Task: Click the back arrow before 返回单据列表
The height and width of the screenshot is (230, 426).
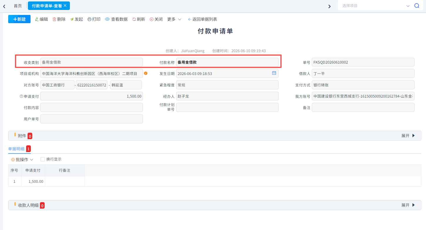Action: tap(190, 19)
